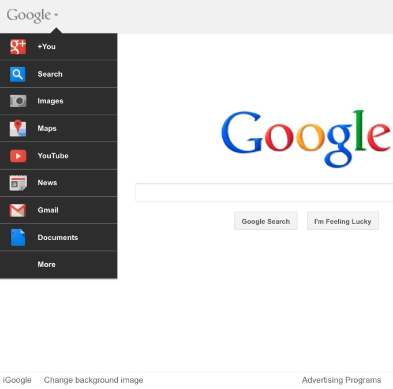Click the News newspaper icon
This screenshot has width=393, height=389.
[x=18, y=183]
